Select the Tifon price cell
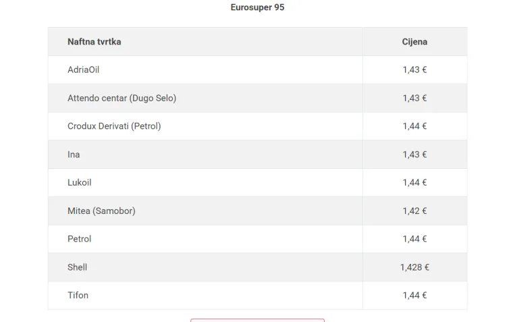The width and height of the screenshot is (513, 322). tap(414, 295)
